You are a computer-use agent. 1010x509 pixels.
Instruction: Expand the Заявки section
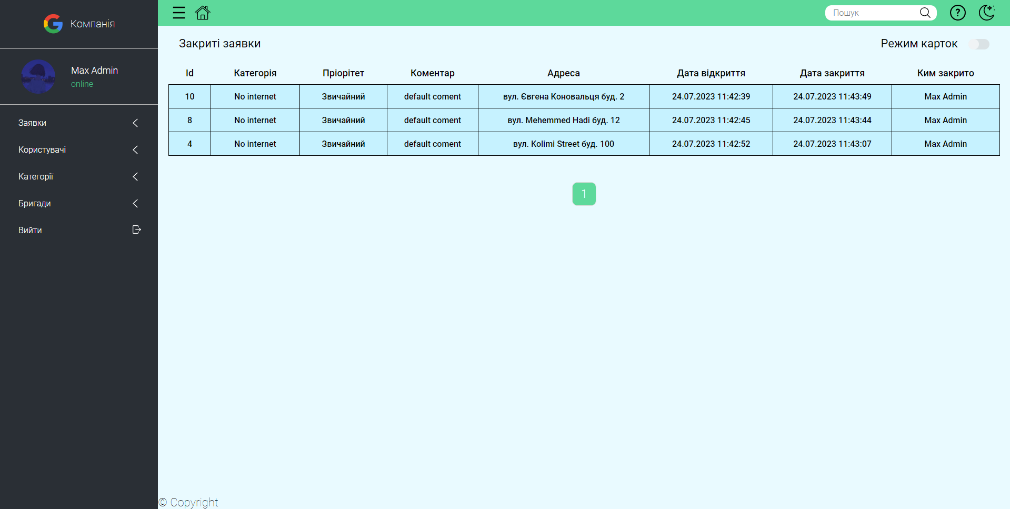[x=135, y=123]
